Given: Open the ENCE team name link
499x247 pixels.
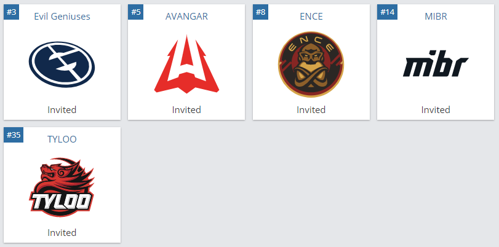Looking at the screenshot, I should [x=311, y=16].
